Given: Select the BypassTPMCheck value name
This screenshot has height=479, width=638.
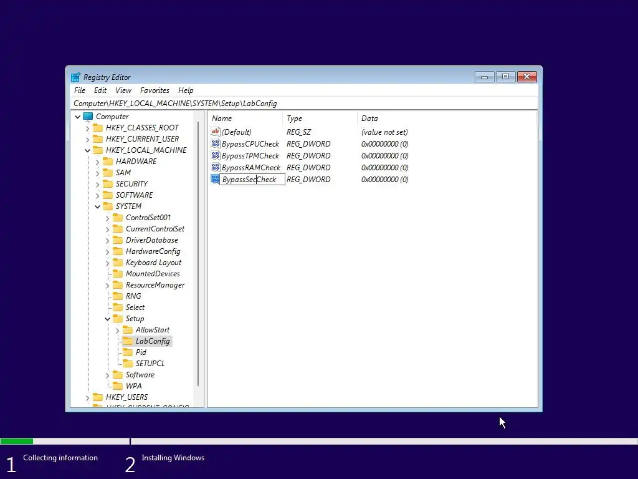Looking at the screenshot, I should 250,155.
